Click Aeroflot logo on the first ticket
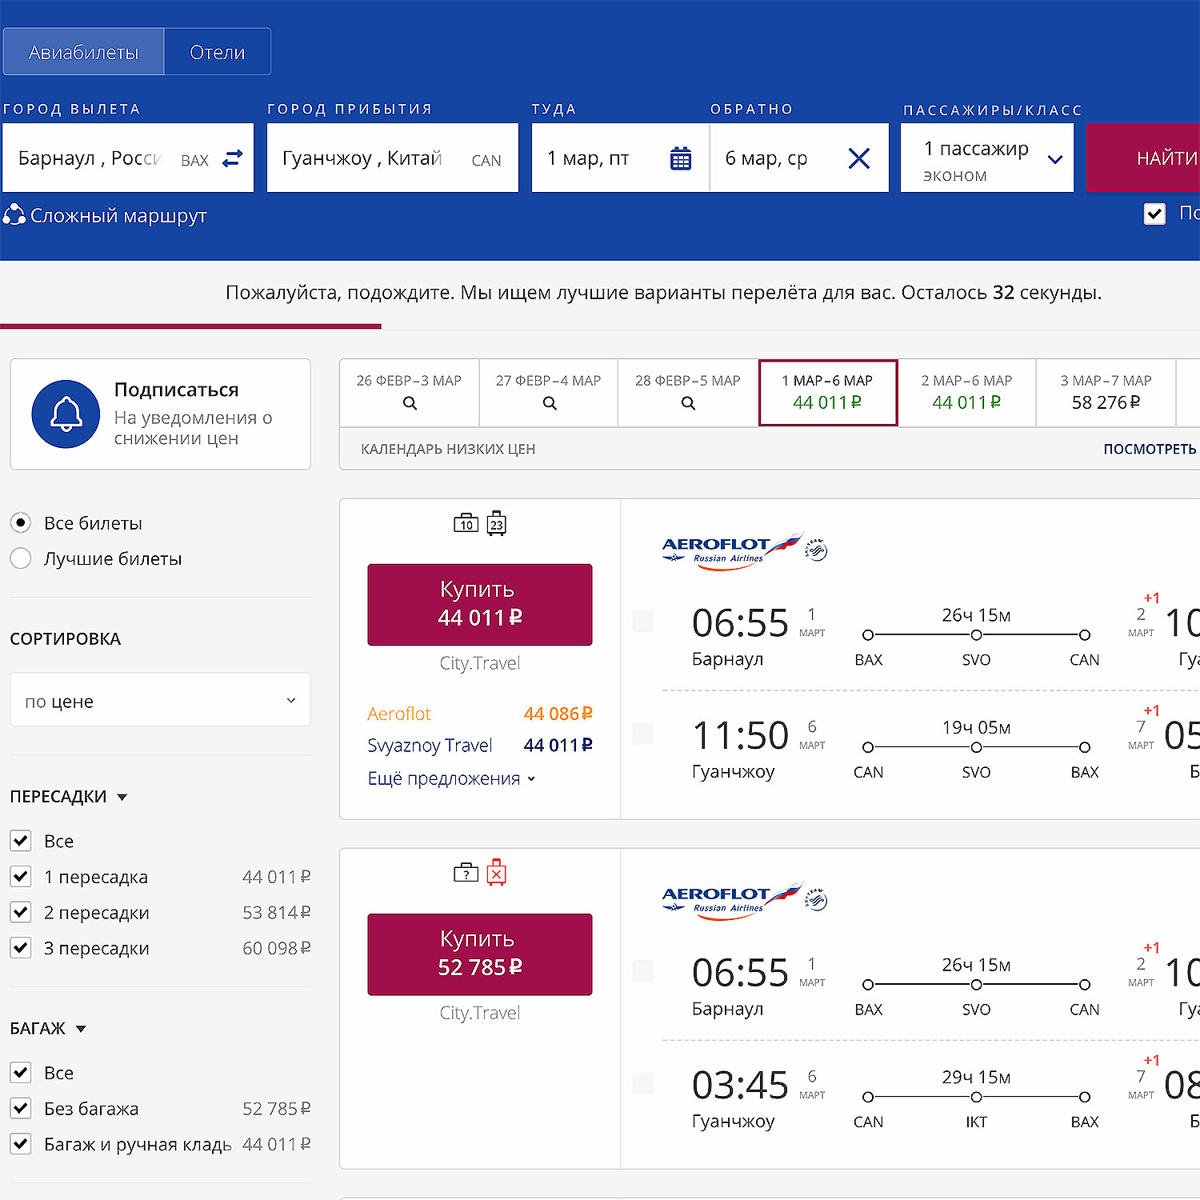Image resolution: width=1200 pixels, height=1200 pixels. coord(731,551)
